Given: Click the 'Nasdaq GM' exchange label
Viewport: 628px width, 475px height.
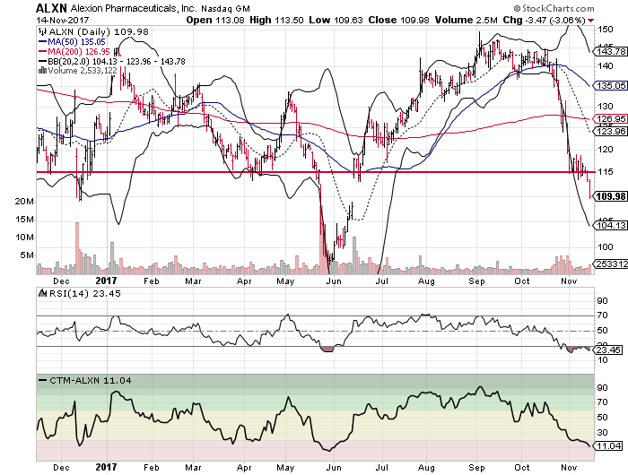Looking at the screenshot, I should point(225,8).
